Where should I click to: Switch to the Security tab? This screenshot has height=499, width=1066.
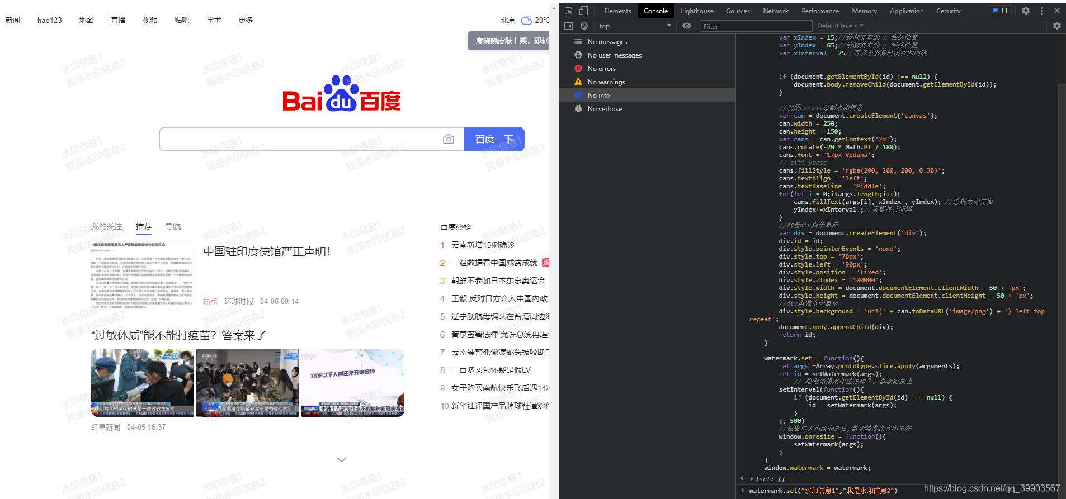click(x=949, y=11)
